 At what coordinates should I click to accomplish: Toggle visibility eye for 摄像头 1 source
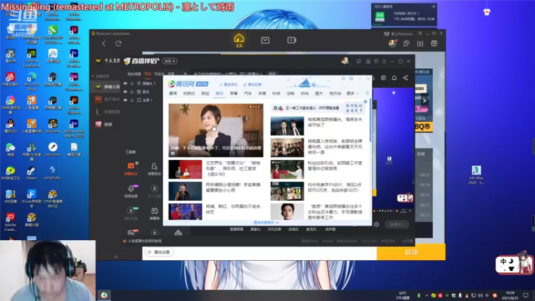(x=125, y=83)
